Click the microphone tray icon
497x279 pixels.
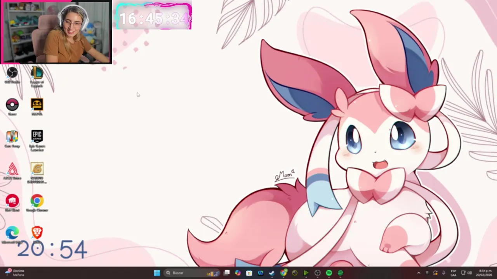click(x=443, y=273)
